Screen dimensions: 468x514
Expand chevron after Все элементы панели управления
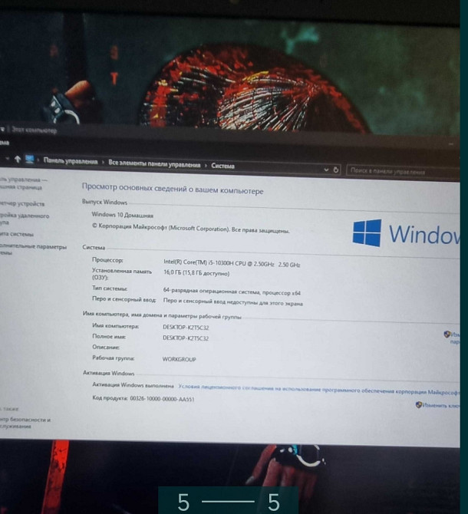pyautogui.click(x=206, y=165)
